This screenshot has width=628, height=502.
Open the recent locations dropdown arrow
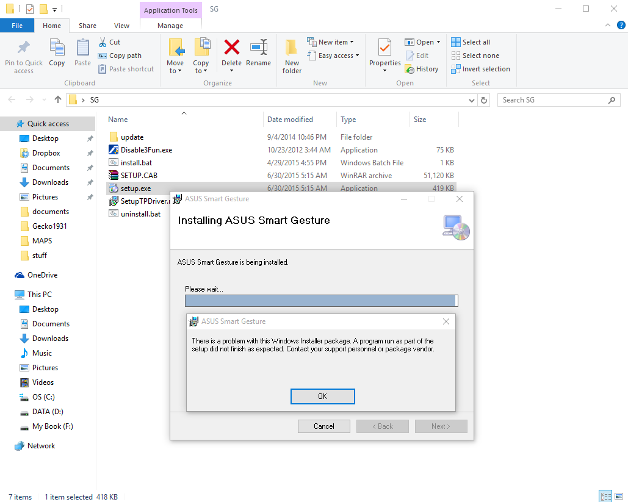[x=44, y=99]
